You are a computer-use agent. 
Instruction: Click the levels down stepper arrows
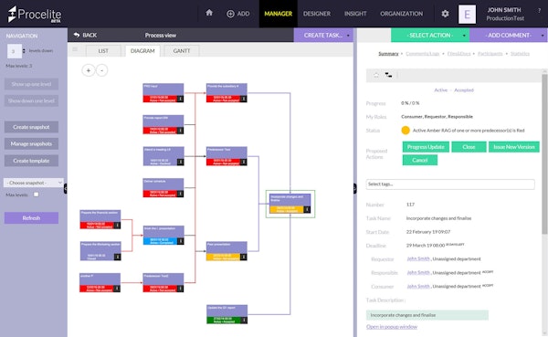tap(24, 51)
